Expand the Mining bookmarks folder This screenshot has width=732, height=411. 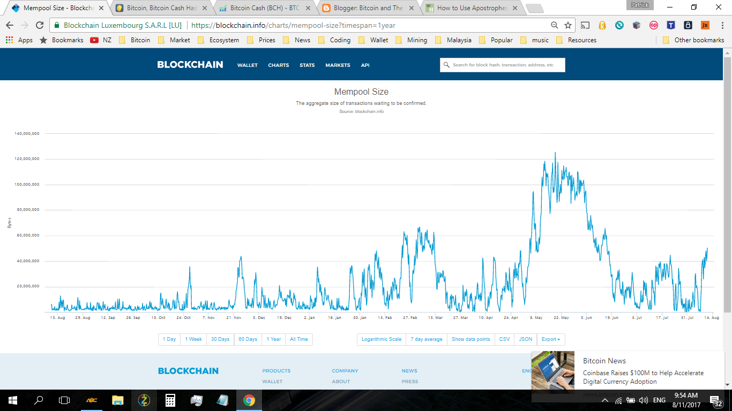coord(411,40)
